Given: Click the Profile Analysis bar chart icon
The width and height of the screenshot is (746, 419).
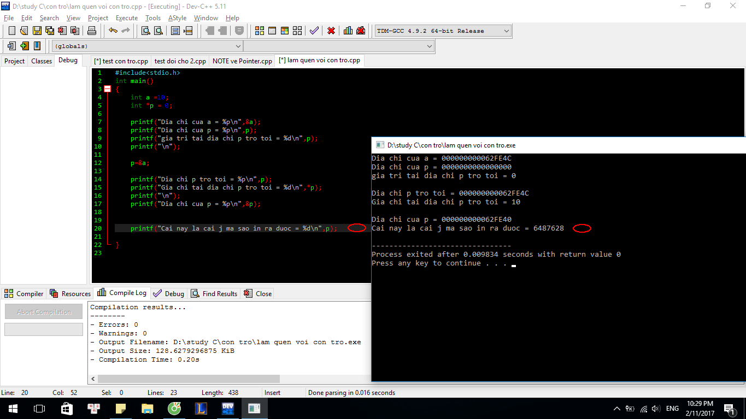Looking at the screenshot, I should pyautogui.click(x=348, y=31).
